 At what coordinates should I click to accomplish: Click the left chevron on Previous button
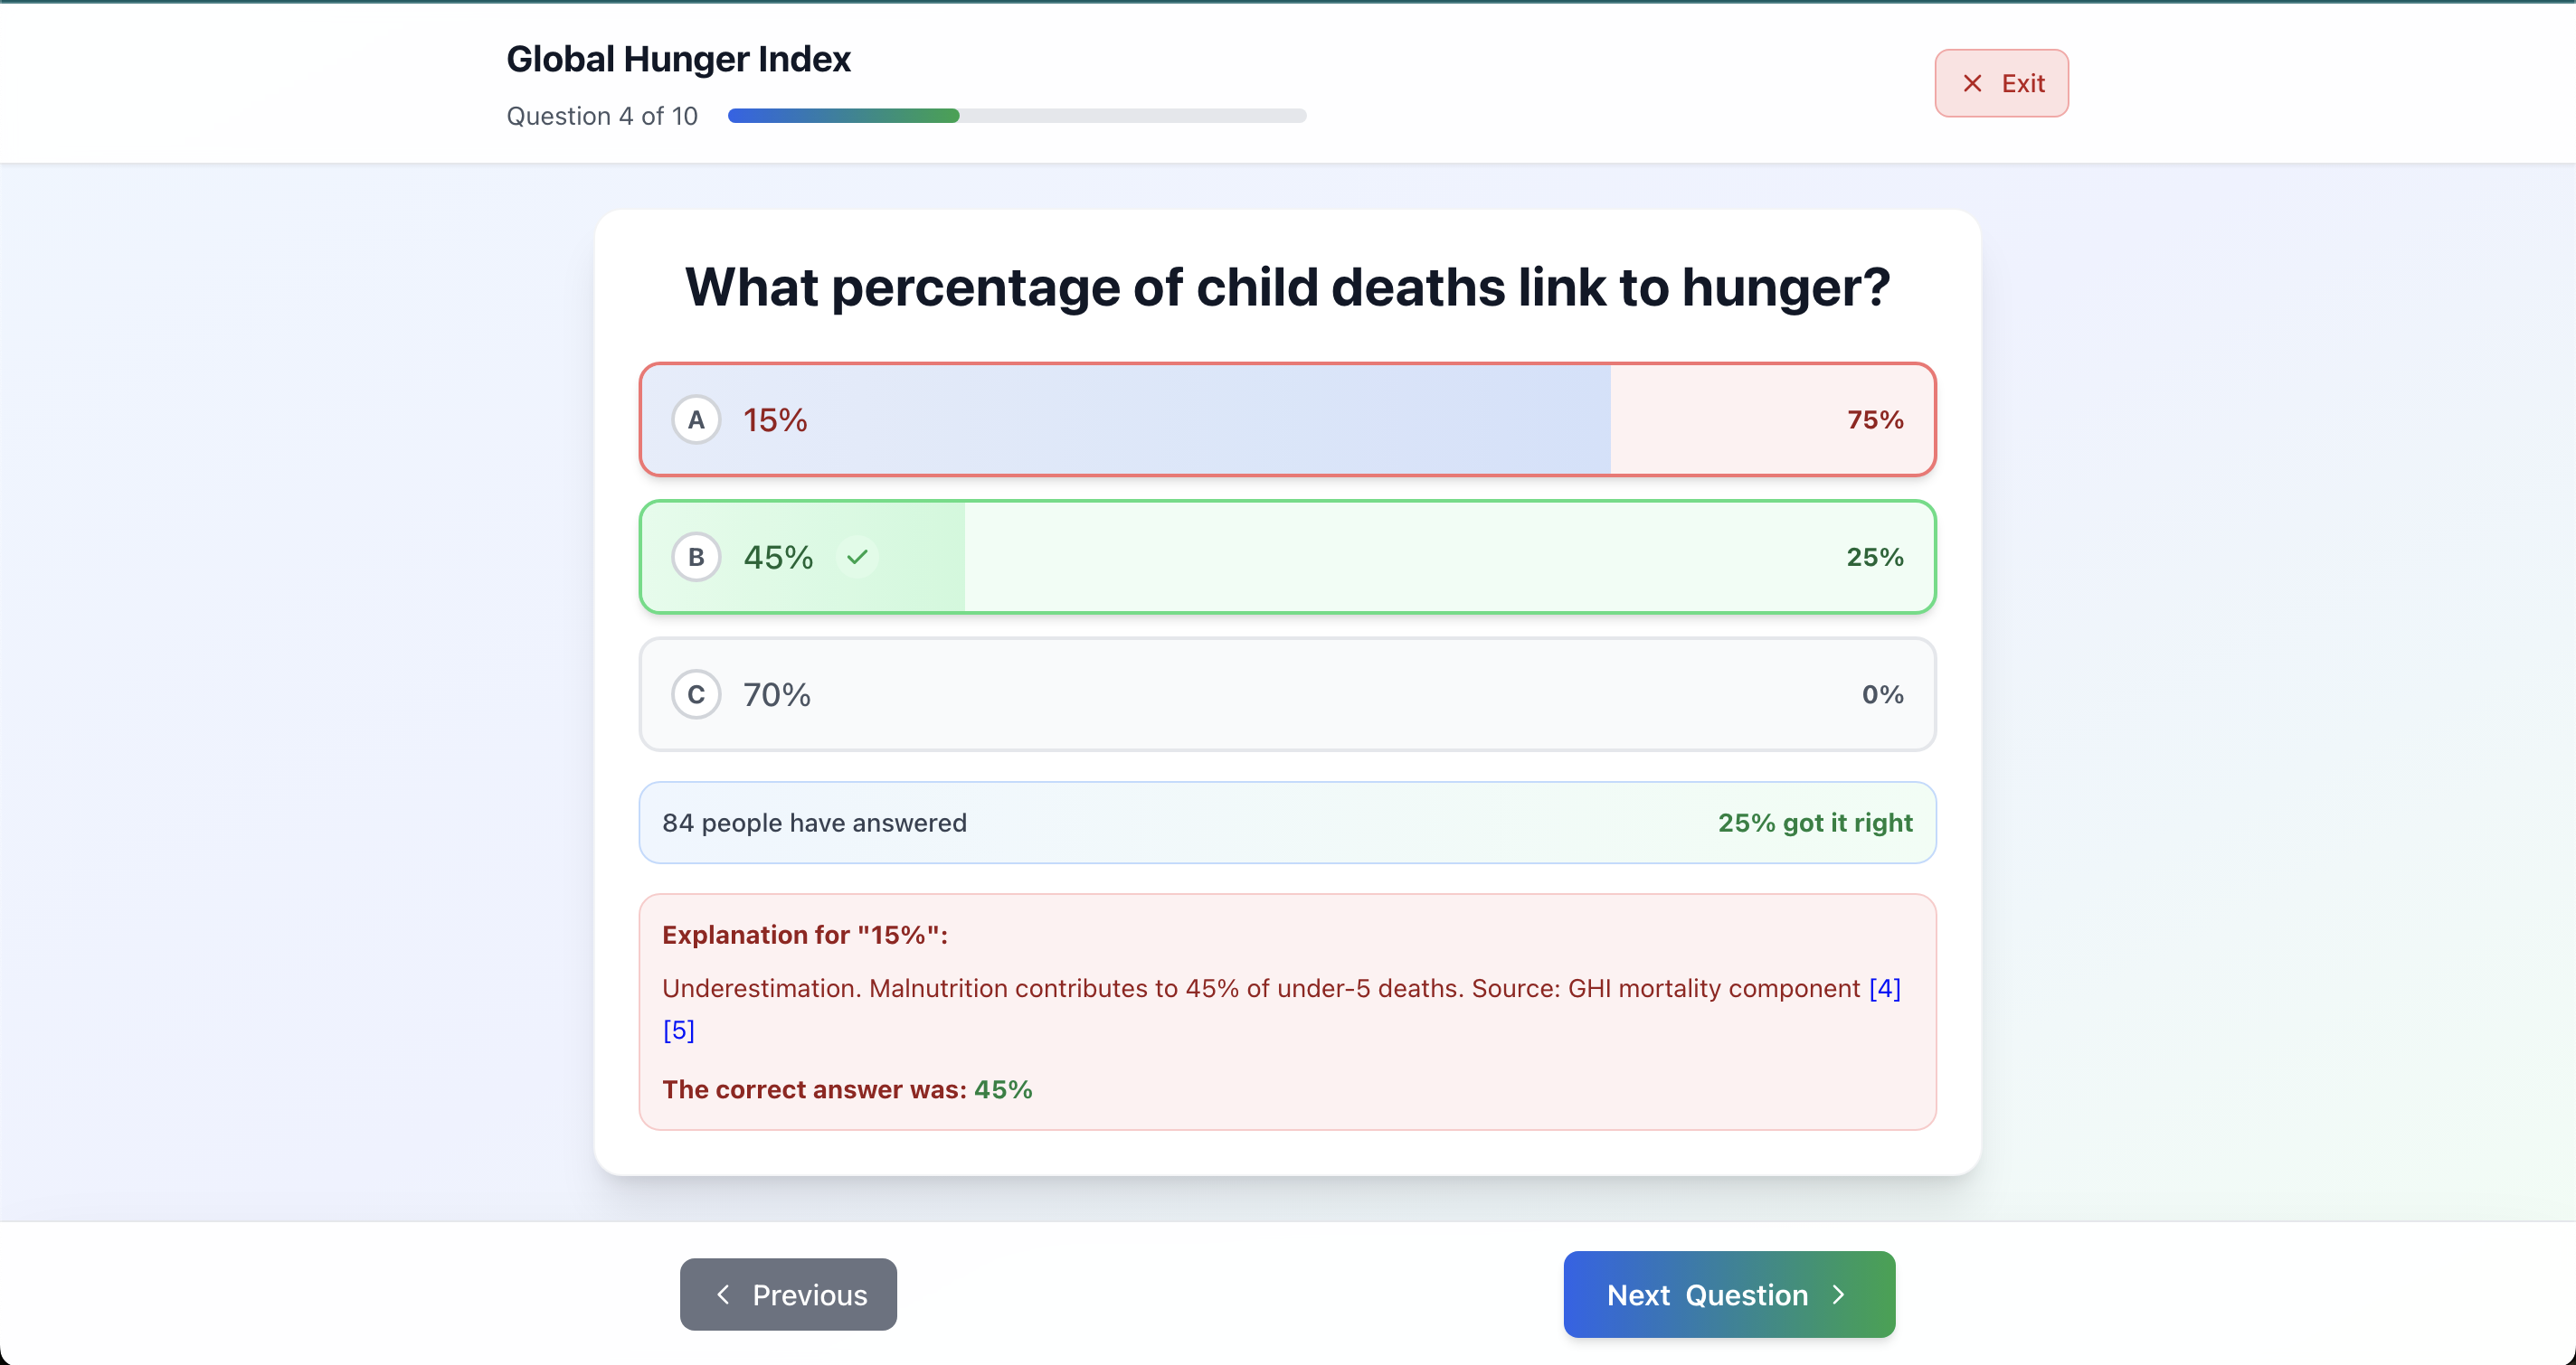pyautogui.click(x=723, y=1294)
